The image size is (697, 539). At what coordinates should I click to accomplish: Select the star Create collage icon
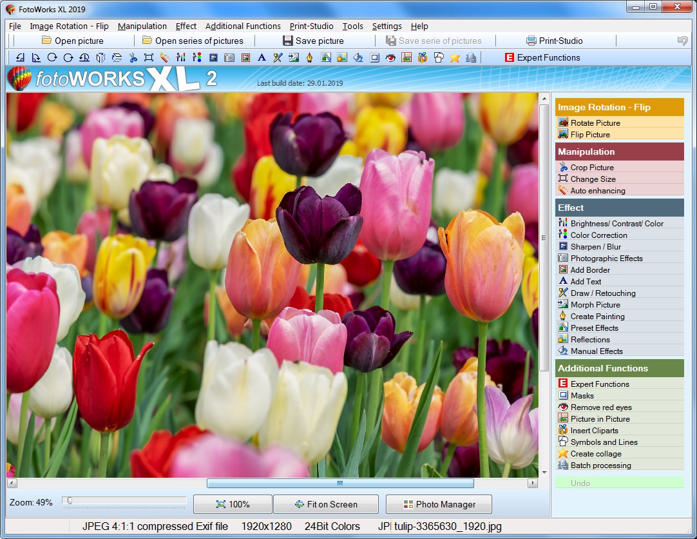click(x=454, y=57)
